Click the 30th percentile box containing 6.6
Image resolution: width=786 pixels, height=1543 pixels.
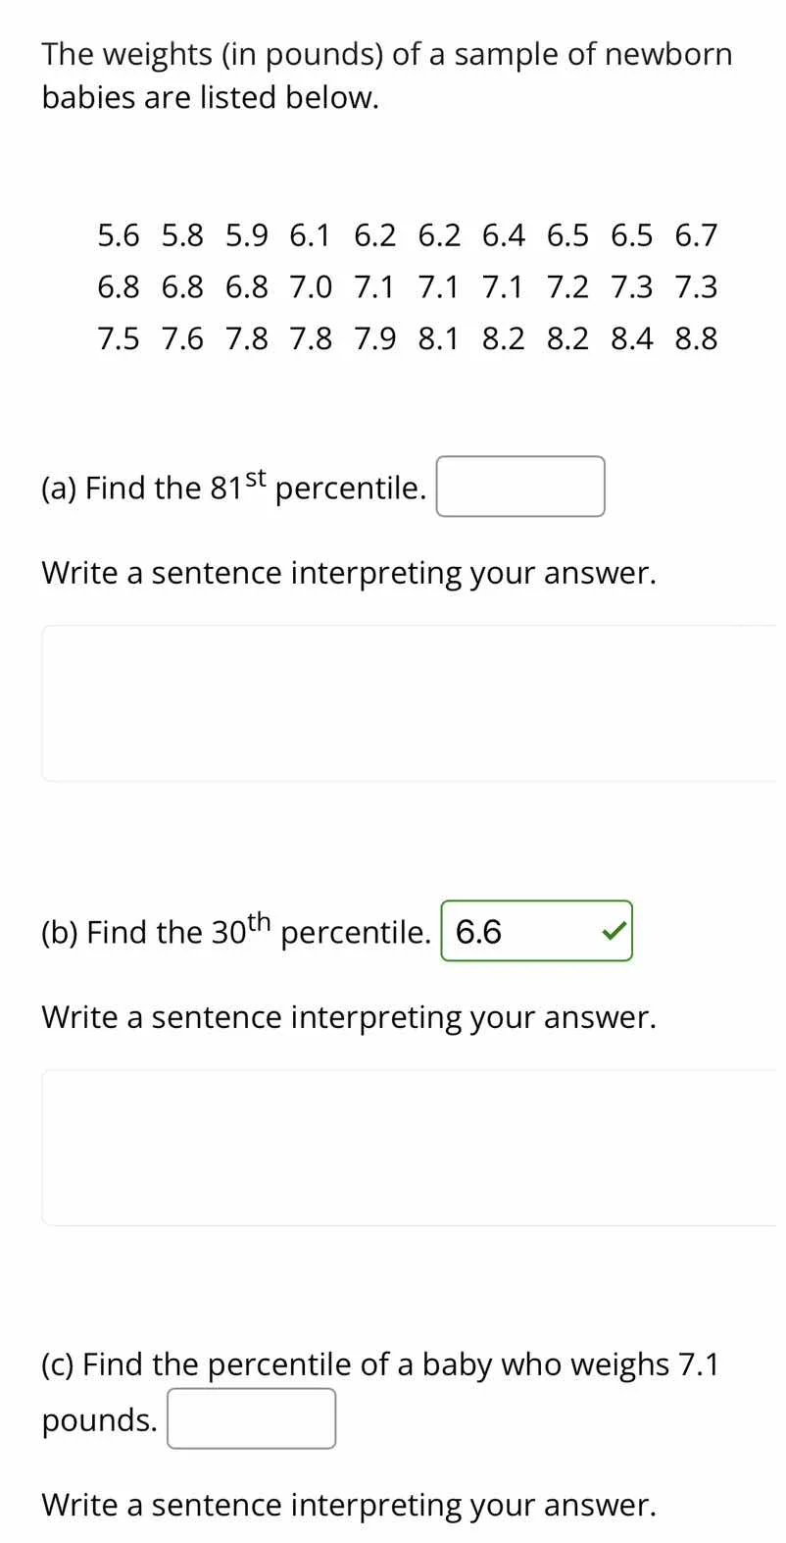519,931
